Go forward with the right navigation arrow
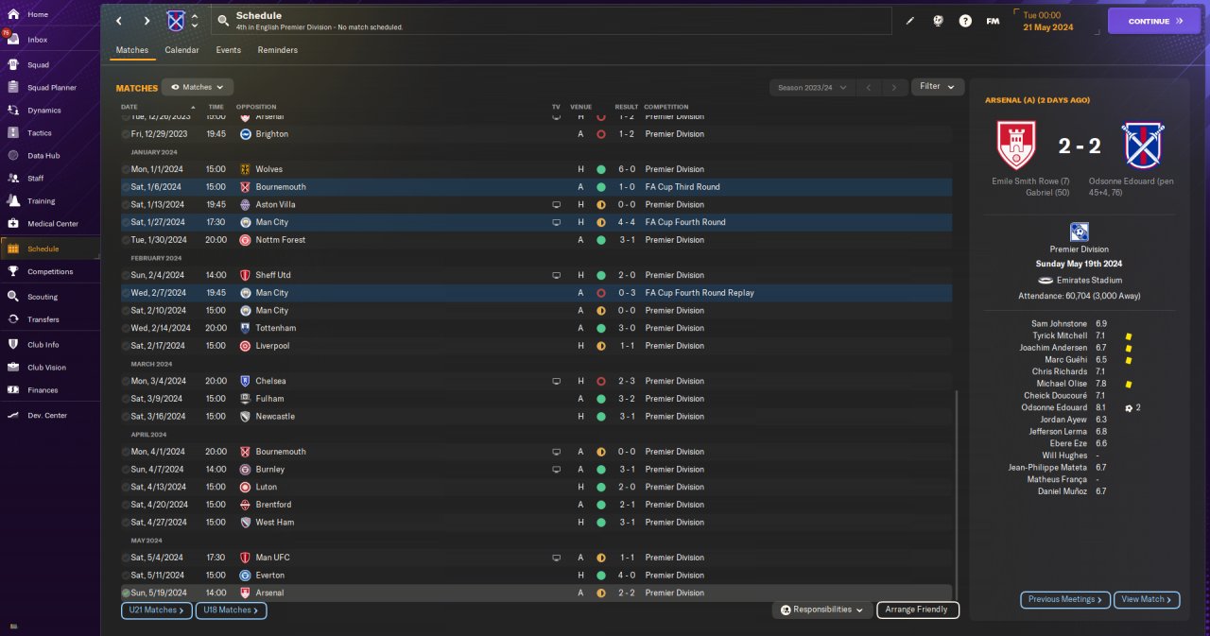This screenshot has width=1210, height=636. tap(147, 21)
